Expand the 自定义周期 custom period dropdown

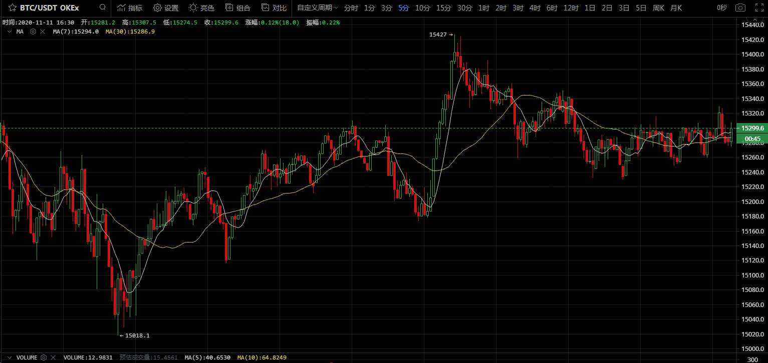pos(317,8)
